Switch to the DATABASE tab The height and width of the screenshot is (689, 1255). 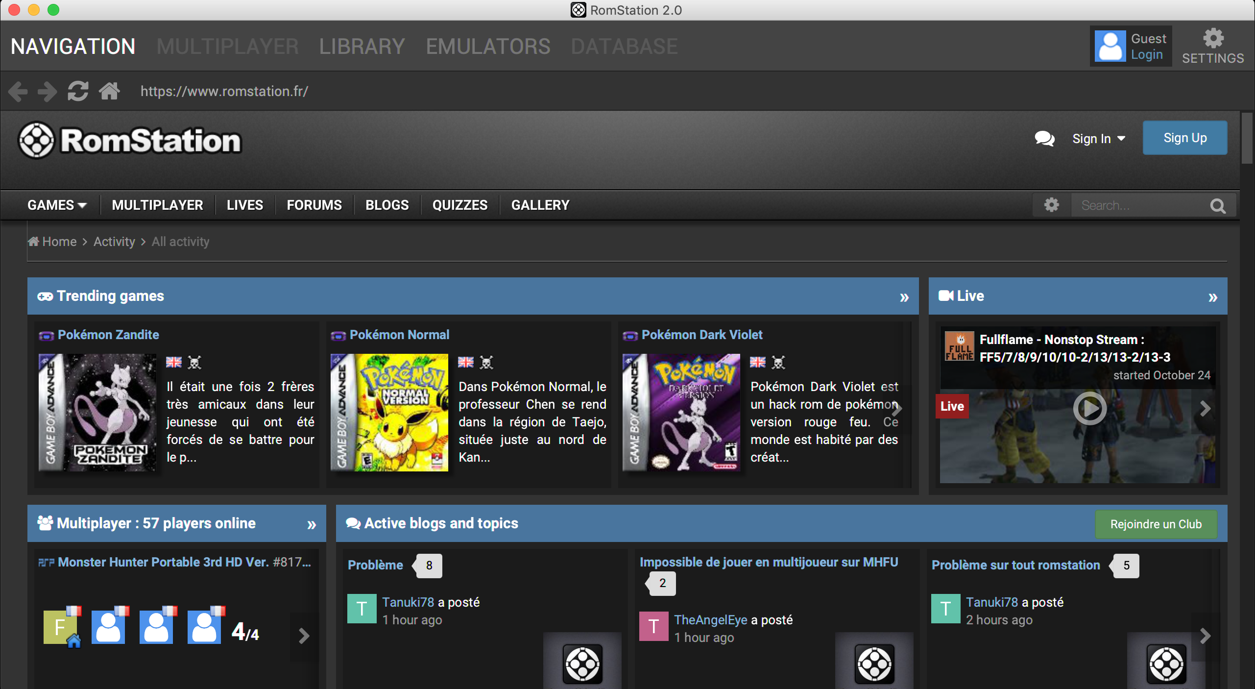(624, 47)
